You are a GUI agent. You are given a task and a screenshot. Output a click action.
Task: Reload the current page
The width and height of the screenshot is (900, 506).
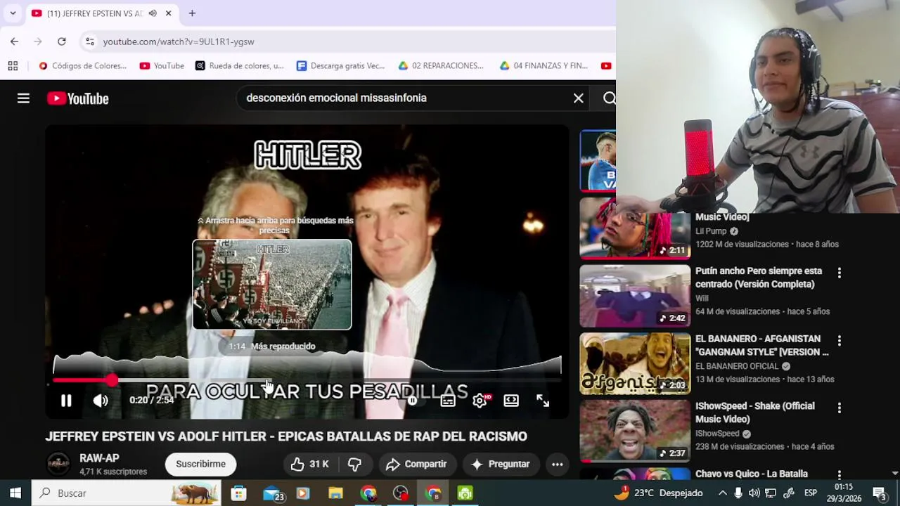point(62,41)
